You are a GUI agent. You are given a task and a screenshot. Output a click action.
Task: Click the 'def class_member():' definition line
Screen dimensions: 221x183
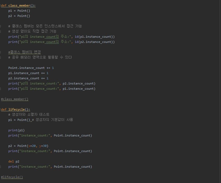[x=18, y=6]
